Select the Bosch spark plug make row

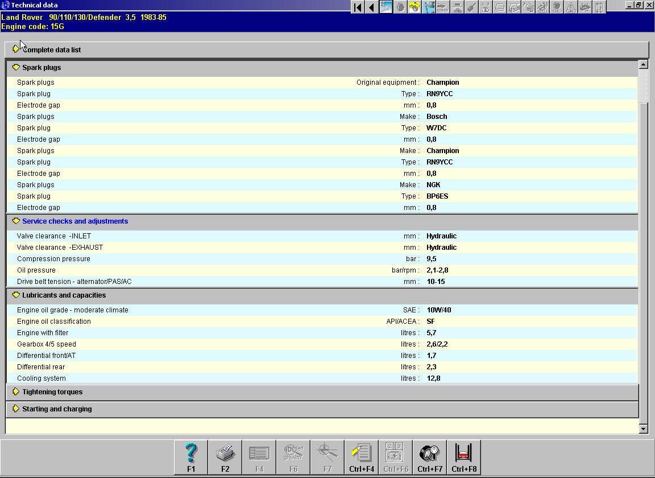(322, 117)
